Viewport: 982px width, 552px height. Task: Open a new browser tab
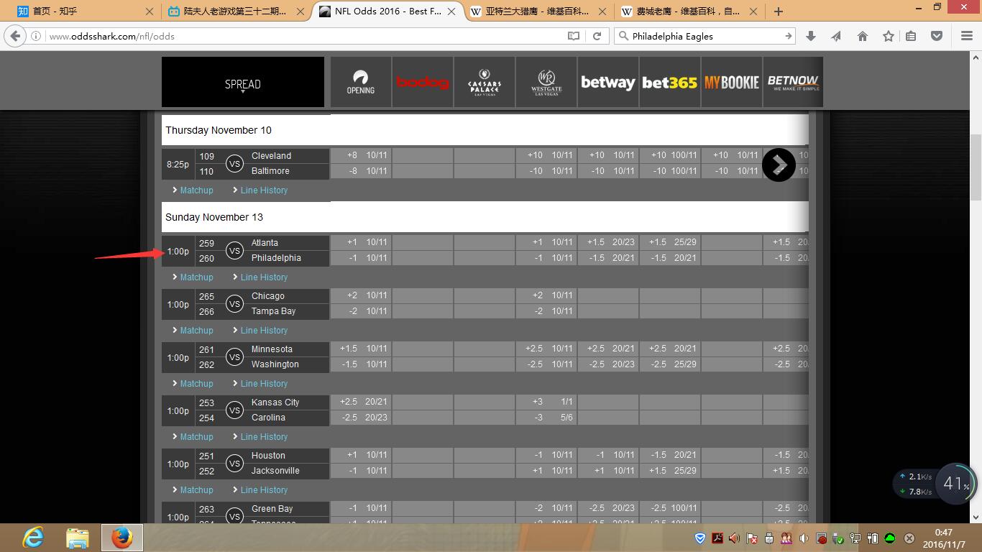[779, 11]
